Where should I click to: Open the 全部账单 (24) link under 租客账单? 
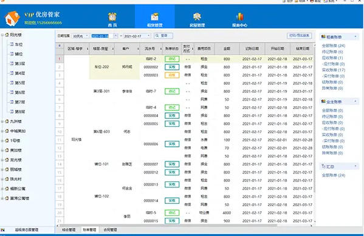334,46
